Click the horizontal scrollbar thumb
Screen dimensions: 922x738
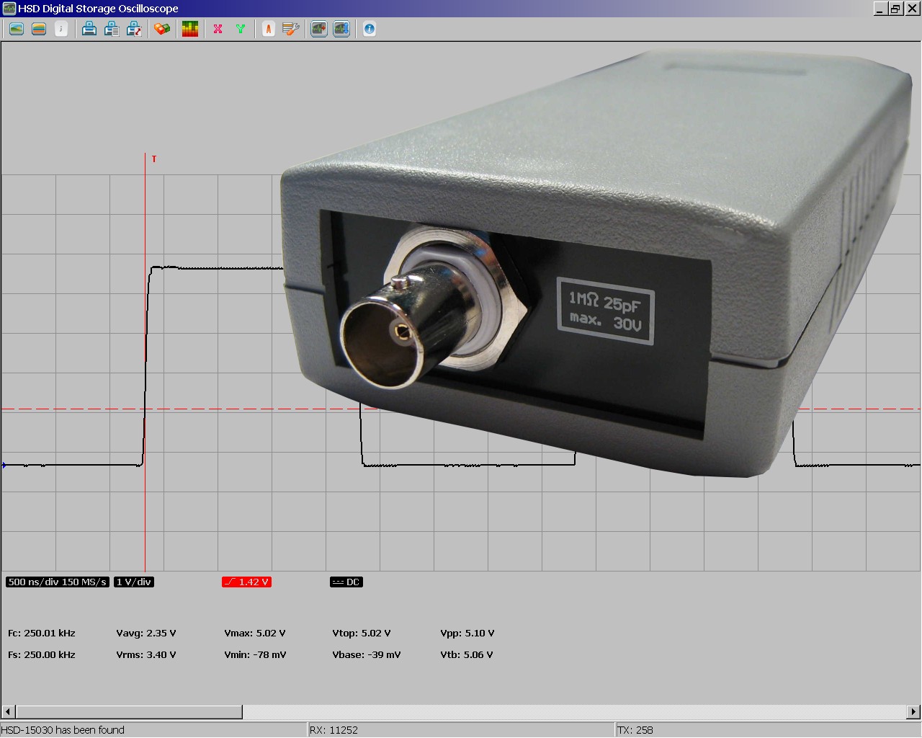129,712
